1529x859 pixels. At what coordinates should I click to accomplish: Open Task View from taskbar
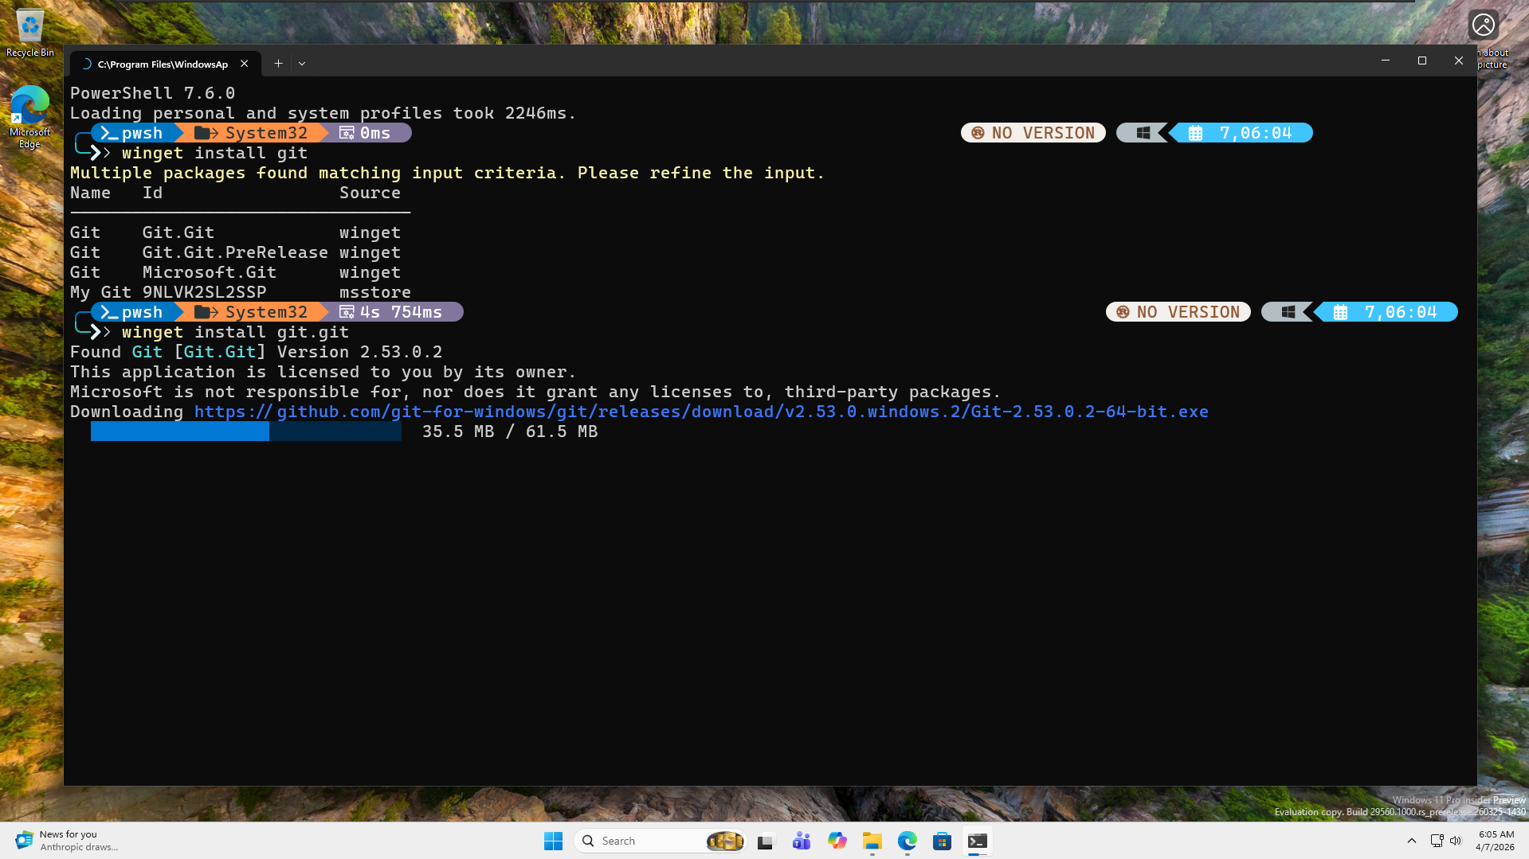[x=766, y=841]
